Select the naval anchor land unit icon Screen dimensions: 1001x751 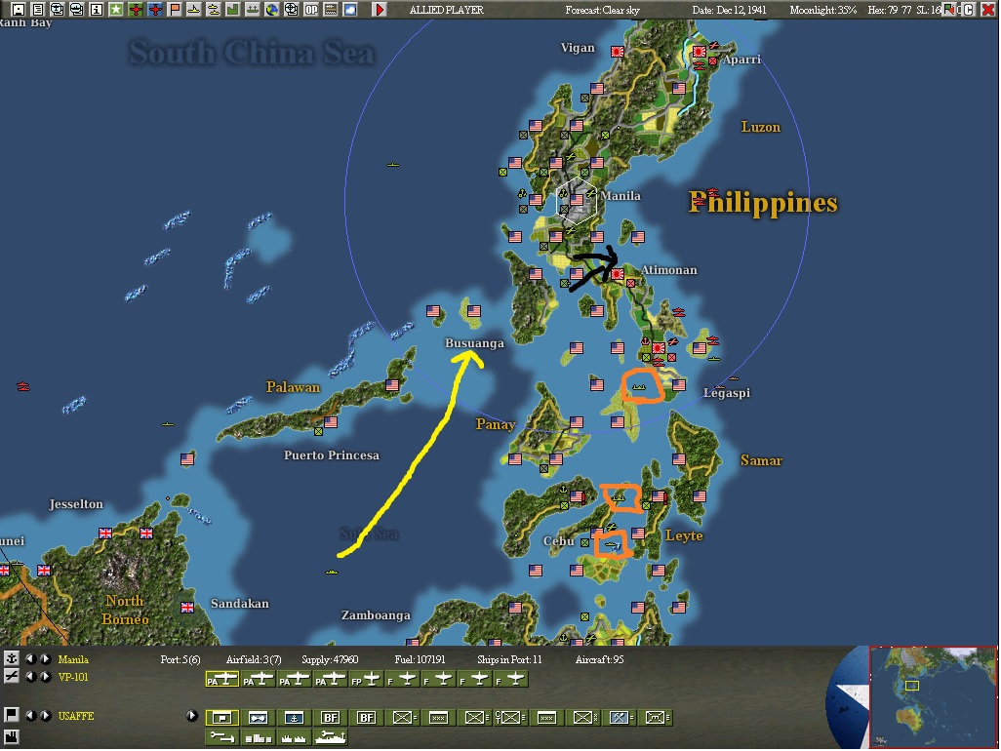[x=295, y=718]
